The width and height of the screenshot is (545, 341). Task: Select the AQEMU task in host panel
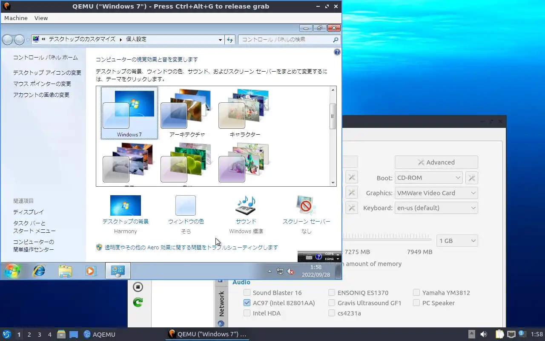click(x=100, y=334)
